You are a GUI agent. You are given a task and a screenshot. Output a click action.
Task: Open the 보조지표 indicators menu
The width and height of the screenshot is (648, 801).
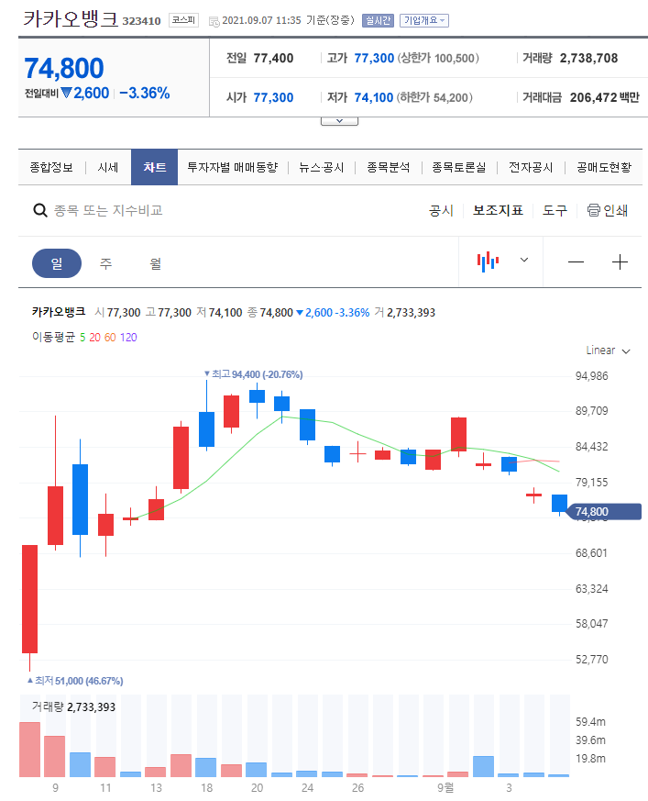coord(498,210)
